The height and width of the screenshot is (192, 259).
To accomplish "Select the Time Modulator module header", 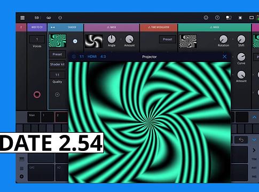I will 159,27.
